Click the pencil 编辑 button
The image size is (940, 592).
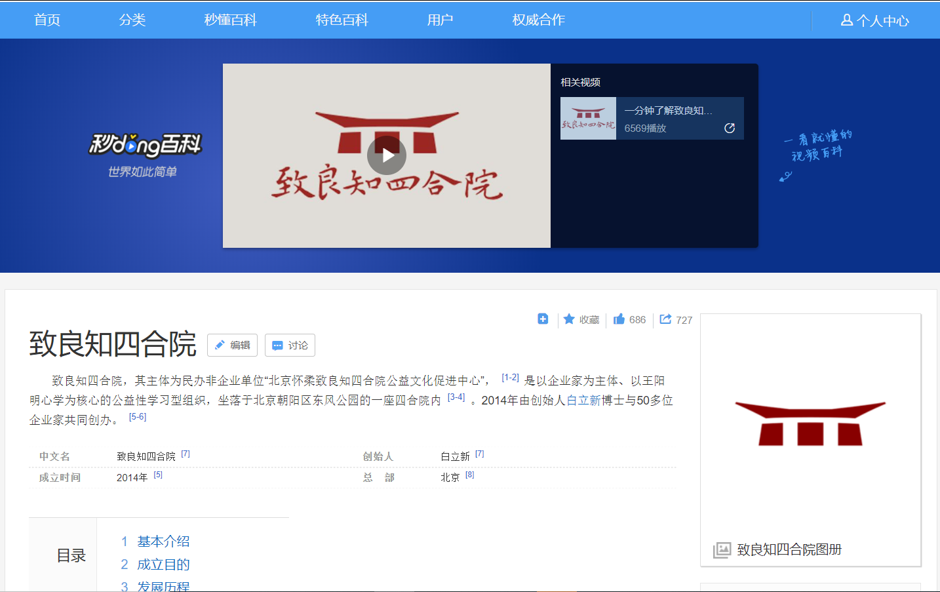point(232,345)
